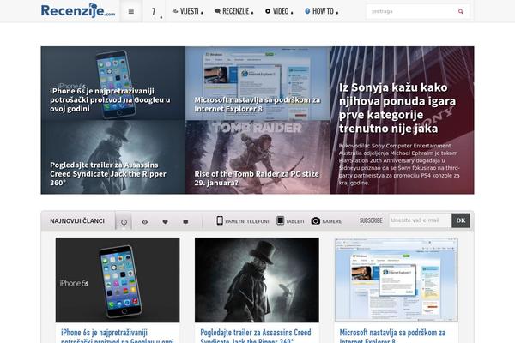The image size is (515, 343).
Task: Open the Tableti category
Action: pos(290,221)
